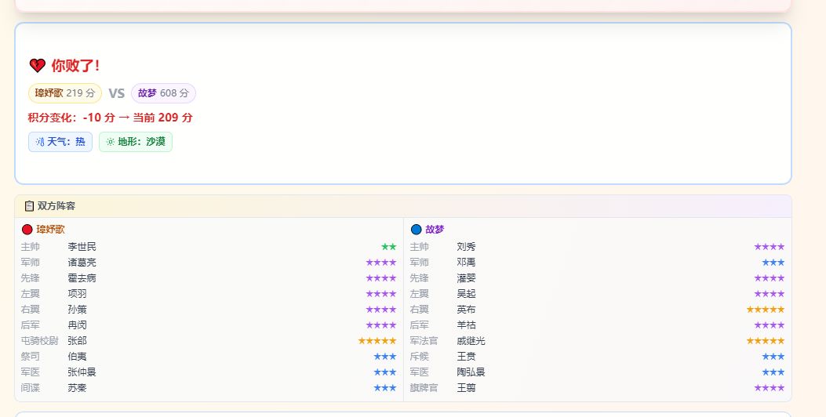Click the five gold stars for 英布
Screen dimensions: 826x417
[766, 310]
